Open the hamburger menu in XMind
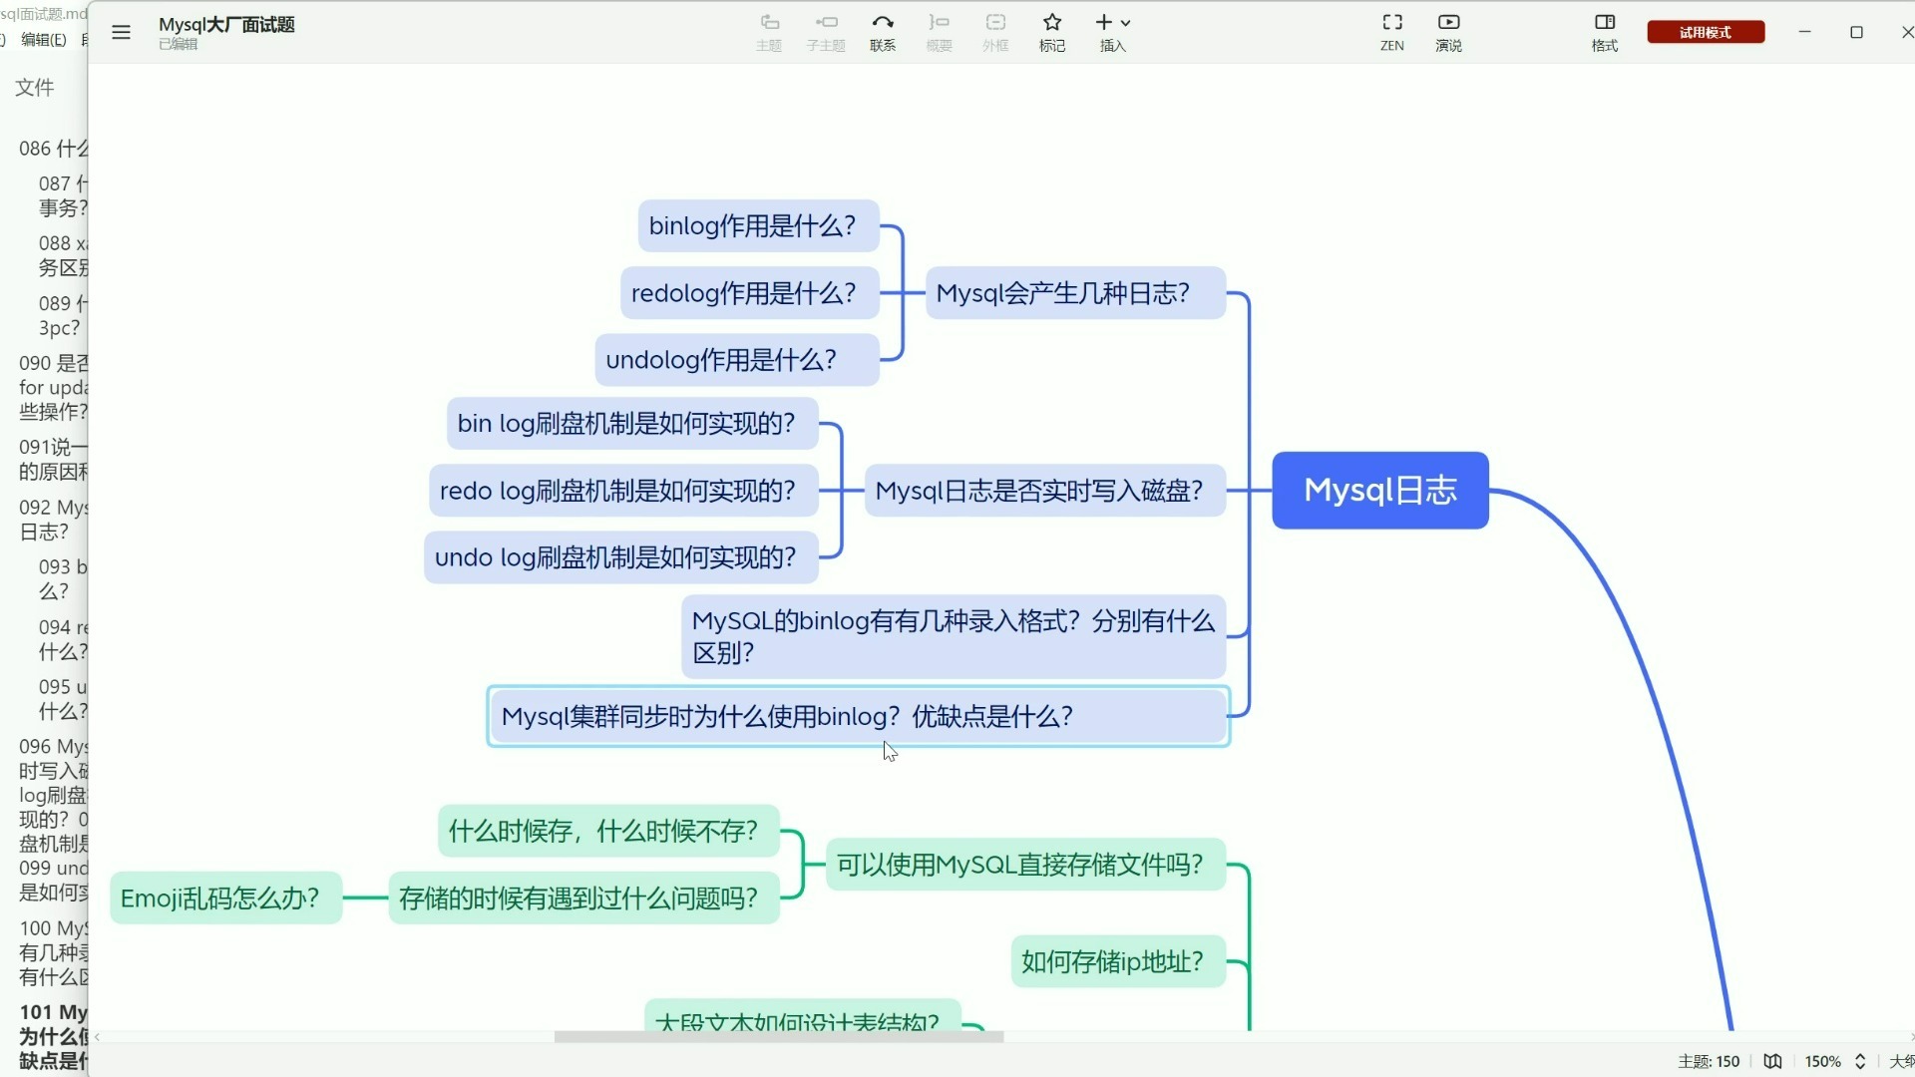1915x1077 pixels. point(121,32)
